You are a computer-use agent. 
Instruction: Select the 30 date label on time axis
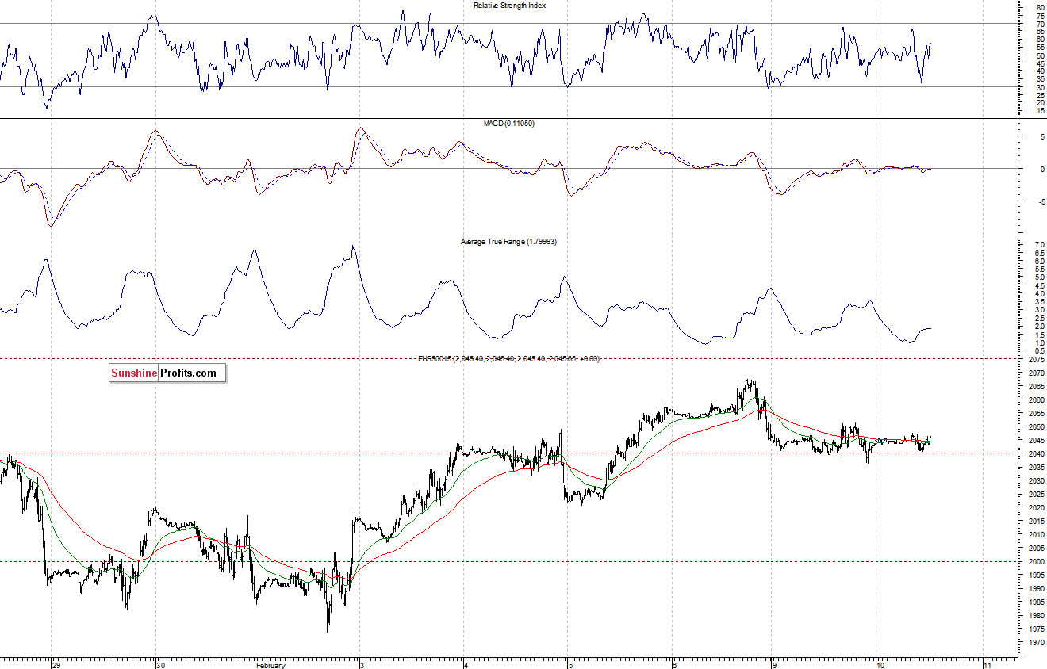point(160,664)
